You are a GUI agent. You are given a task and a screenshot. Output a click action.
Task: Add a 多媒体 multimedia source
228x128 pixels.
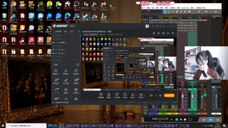click(125, 96)
